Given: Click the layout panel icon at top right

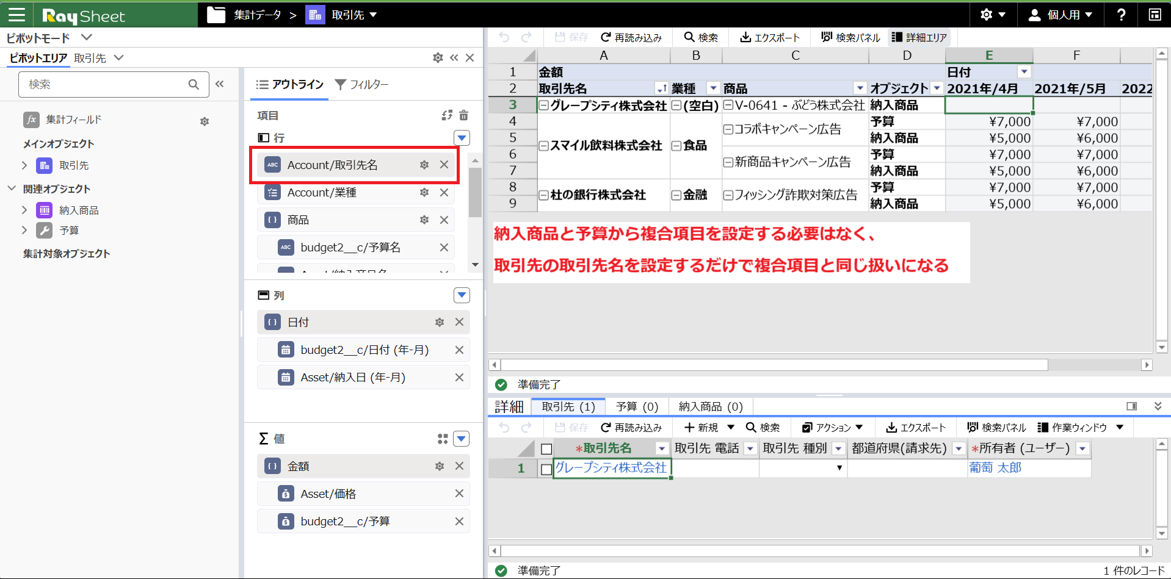Looking at the screenshot, I should point(1155,15).
